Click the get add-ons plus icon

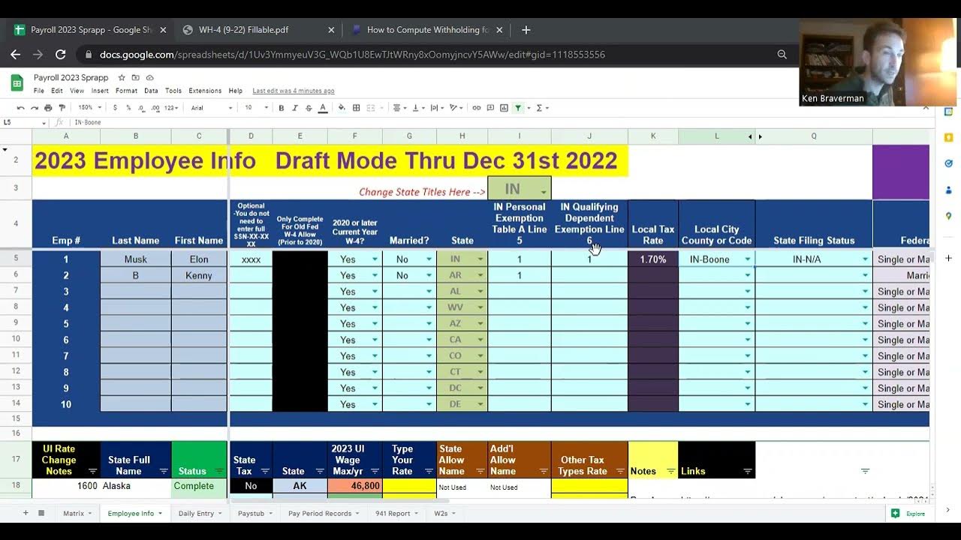coord(948,258)
